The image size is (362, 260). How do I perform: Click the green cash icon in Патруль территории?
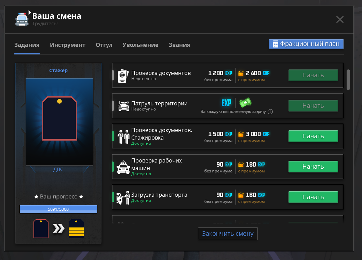pos(245,103)
